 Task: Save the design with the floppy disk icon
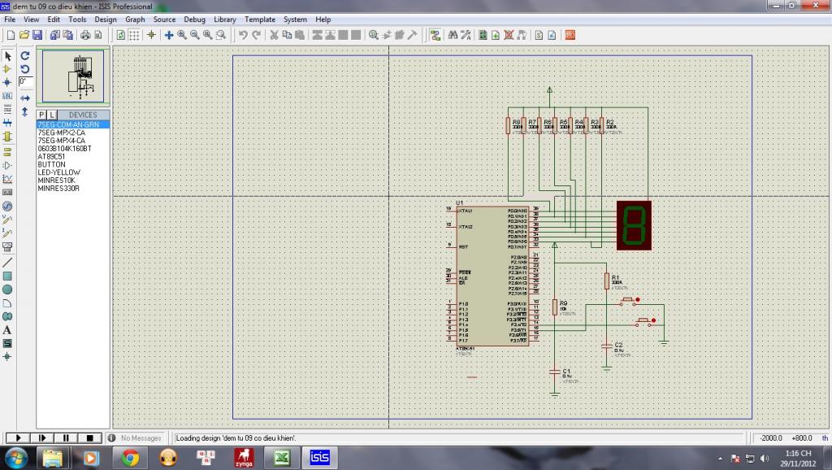pyautogui.click(x=37, y=35)
